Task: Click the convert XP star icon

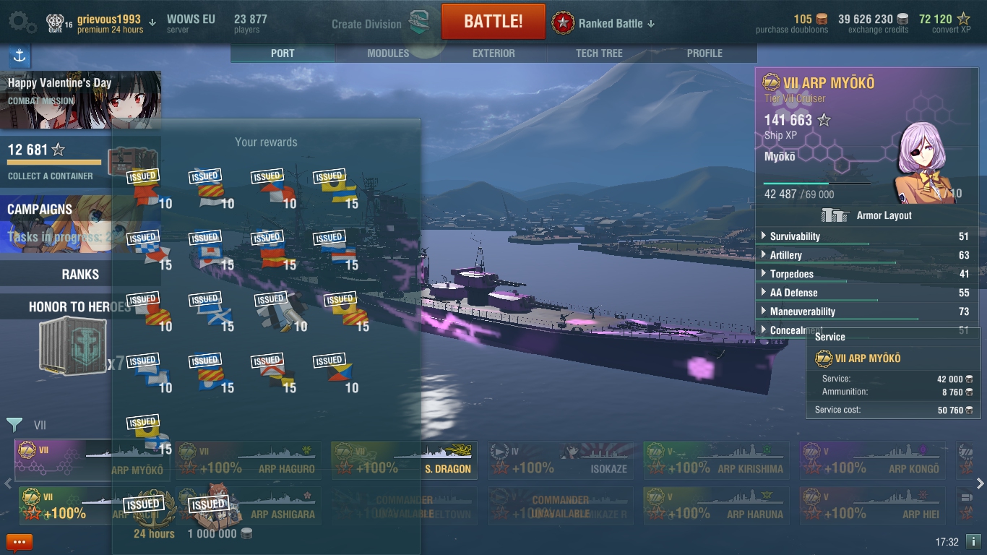Action: coord(964,20)
